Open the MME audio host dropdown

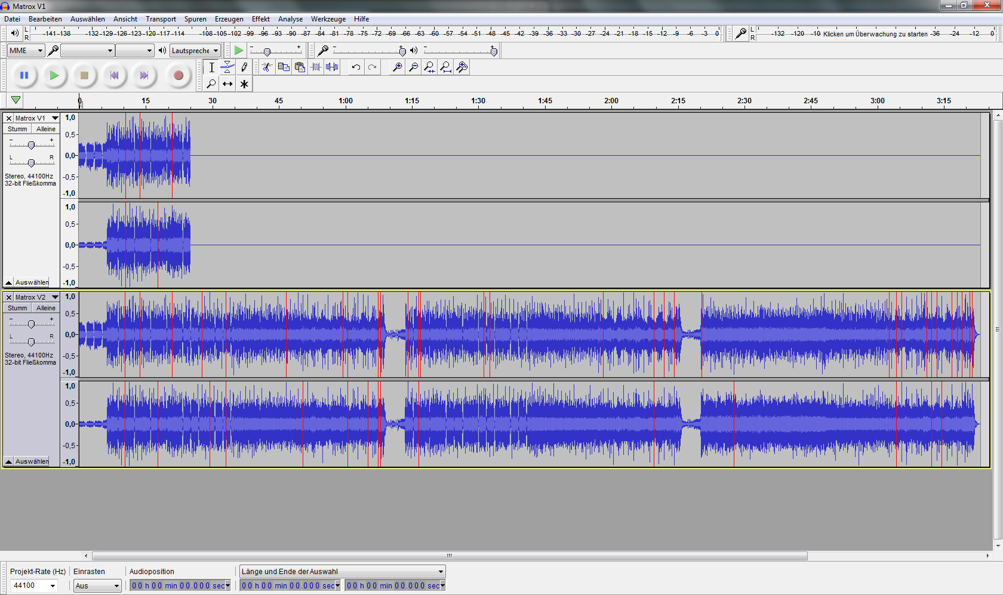tap(26, 51)
